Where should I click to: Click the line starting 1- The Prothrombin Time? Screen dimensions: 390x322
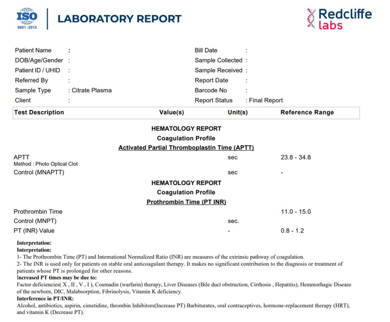(x=160, y=257)
